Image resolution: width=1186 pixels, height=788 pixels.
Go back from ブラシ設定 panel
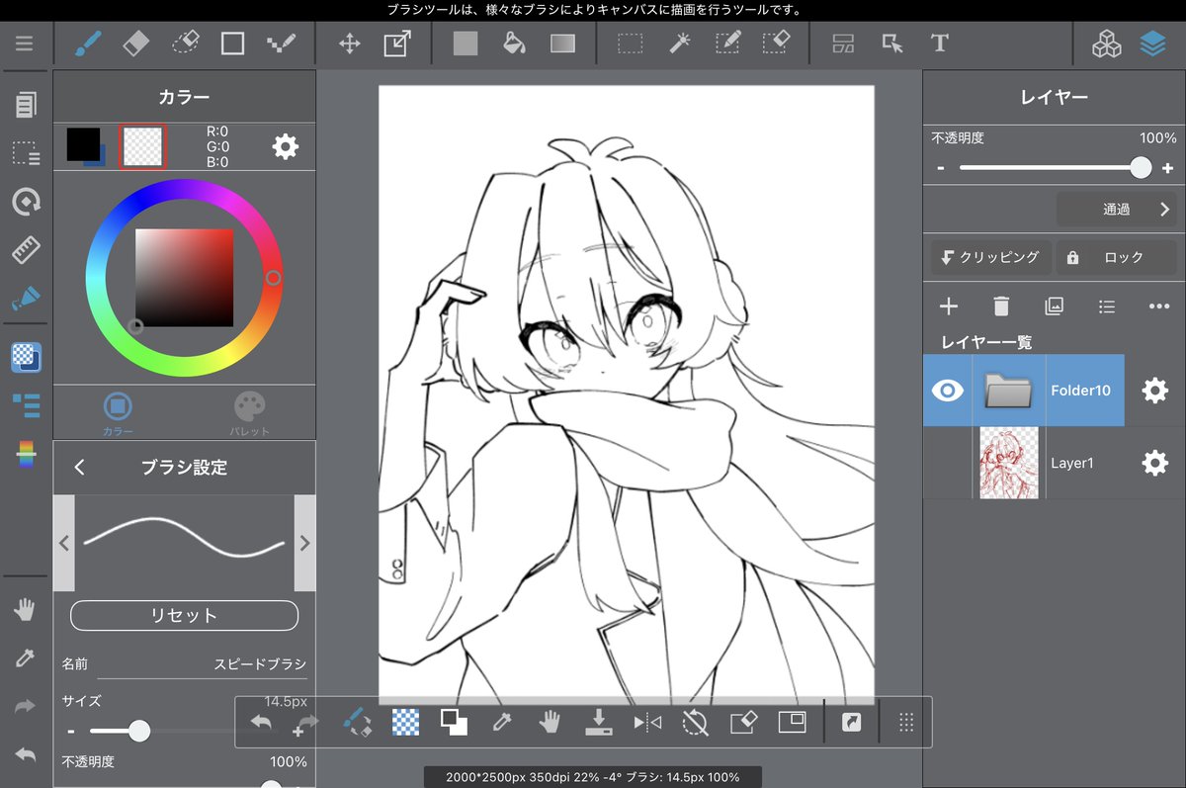tap(80, 468)
